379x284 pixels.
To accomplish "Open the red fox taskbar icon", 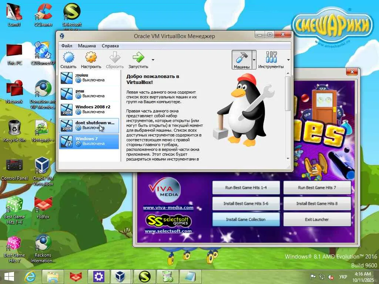I will coord(76,277).
